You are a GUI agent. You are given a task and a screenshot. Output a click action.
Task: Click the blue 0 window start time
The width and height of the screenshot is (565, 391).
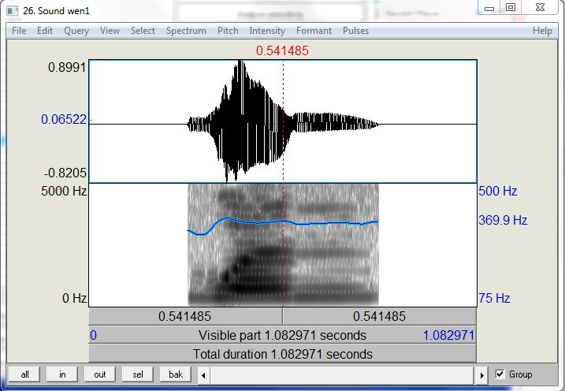93,336
